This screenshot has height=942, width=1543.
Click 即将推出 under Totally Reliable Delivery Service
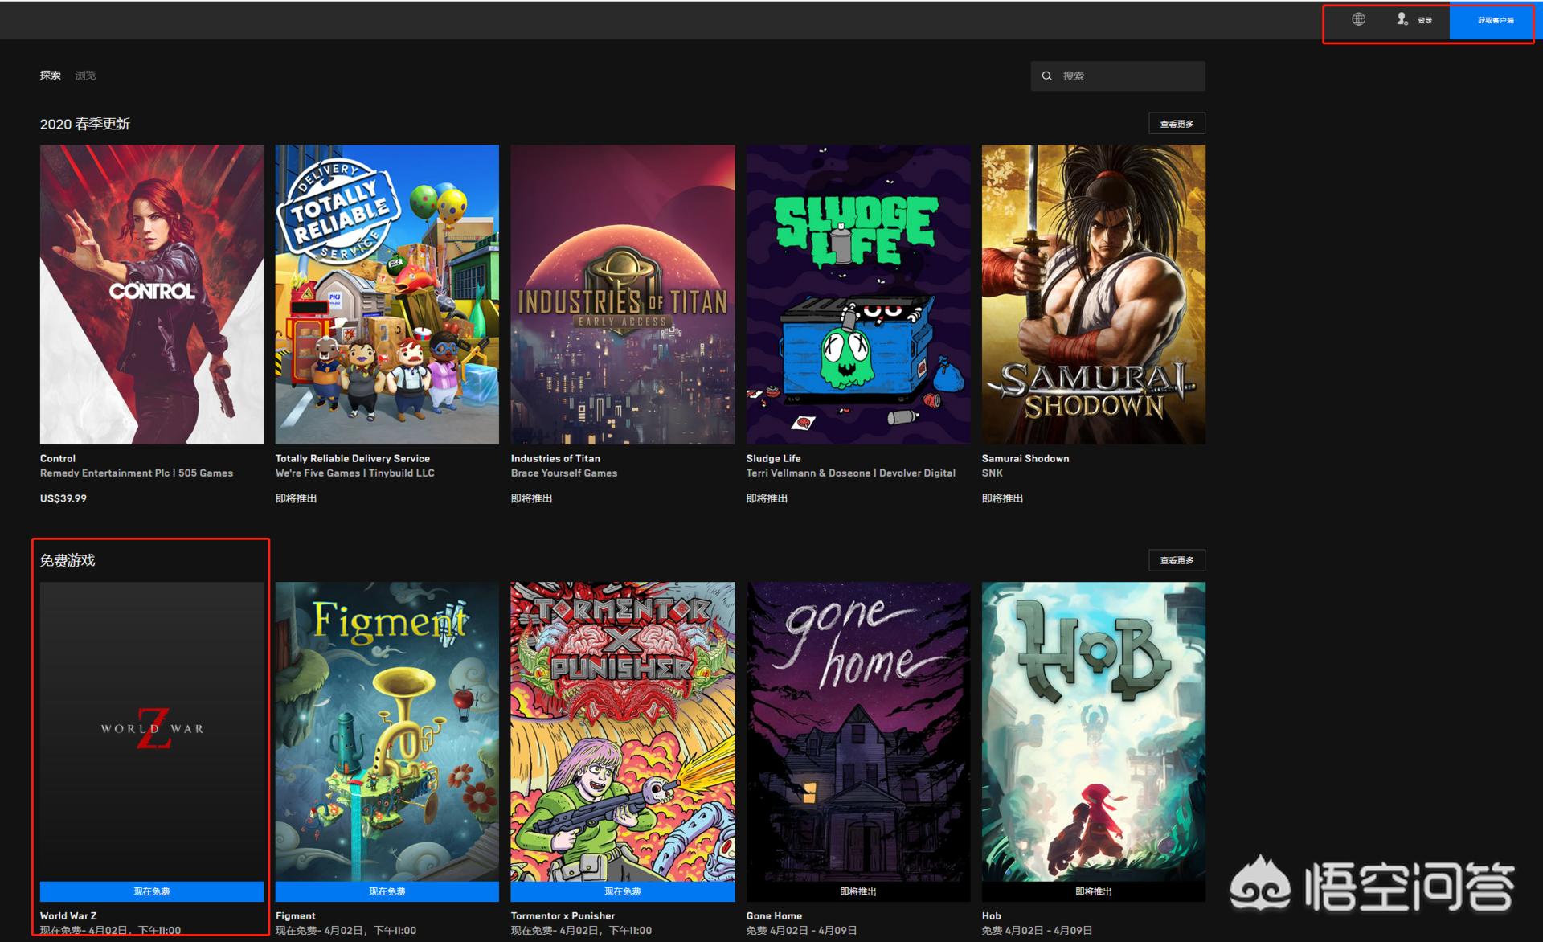(x=297, y=498)
